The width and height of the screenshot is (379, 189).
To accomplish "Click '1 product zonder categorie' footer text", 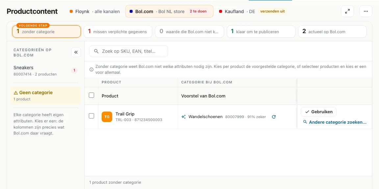I will coord(115,182).
